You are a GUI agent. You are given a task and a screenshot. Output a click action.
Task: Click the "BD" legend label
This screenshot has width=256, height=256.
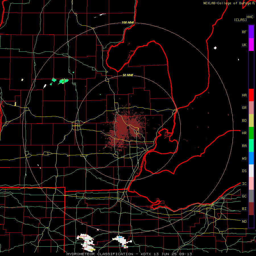coord(244,121)
